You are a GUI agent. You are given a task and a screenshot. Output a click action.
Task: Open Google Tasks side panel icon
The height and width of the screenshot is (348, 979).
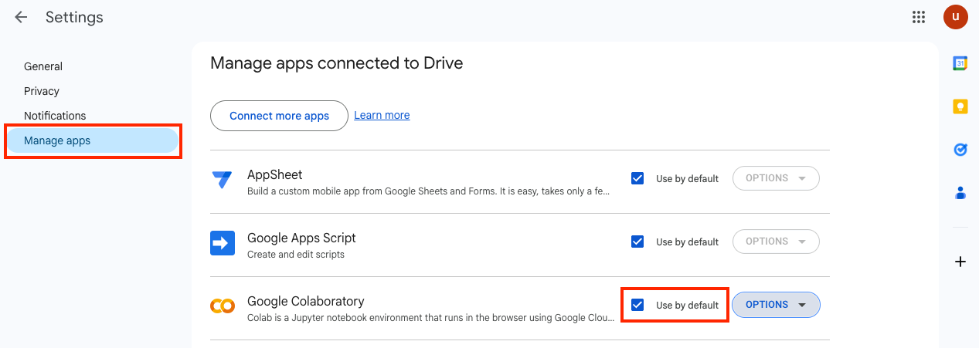pos(960,150)
